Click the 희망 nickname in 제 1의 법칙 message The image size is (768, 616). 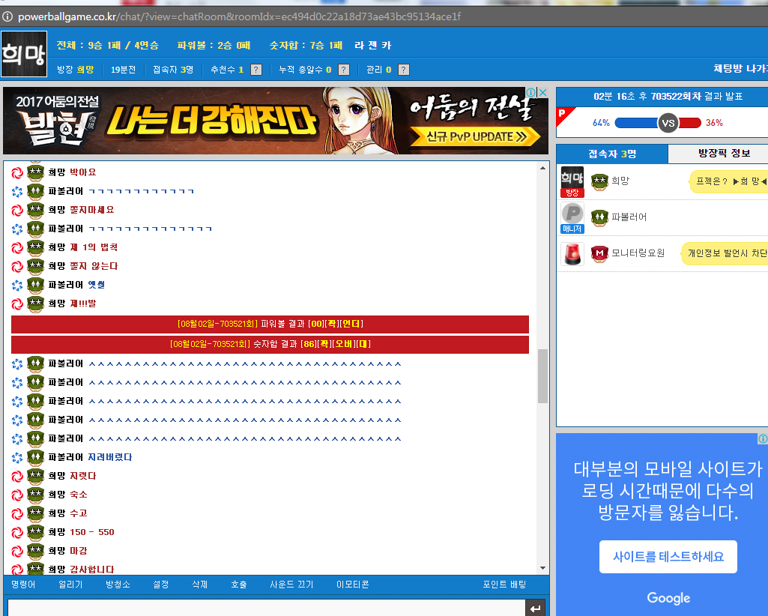(x=57, y=247)
